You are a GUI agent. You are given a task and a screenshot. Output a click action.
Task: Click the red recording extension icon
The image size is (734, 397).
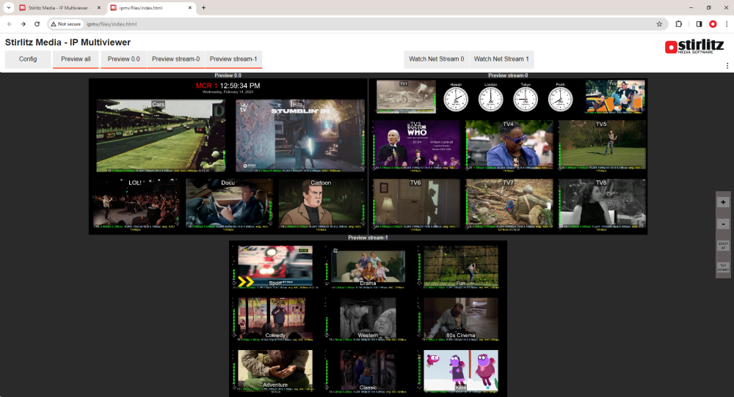(x=713, y=24)
